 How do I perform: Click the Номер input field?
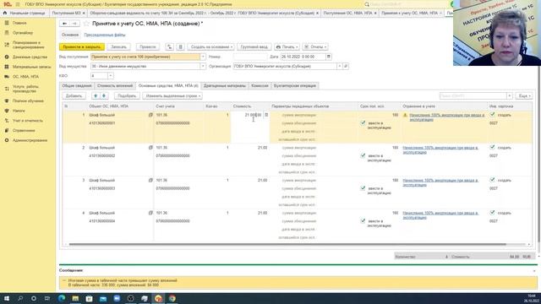click(x=250, y=57)
